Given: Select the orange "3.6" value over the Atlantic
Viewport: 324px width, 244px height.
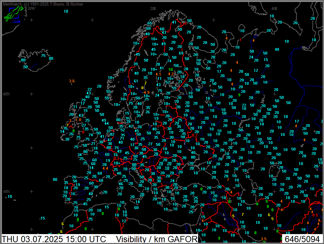Looking at the screenshot, I should click(x=72, y=81).
